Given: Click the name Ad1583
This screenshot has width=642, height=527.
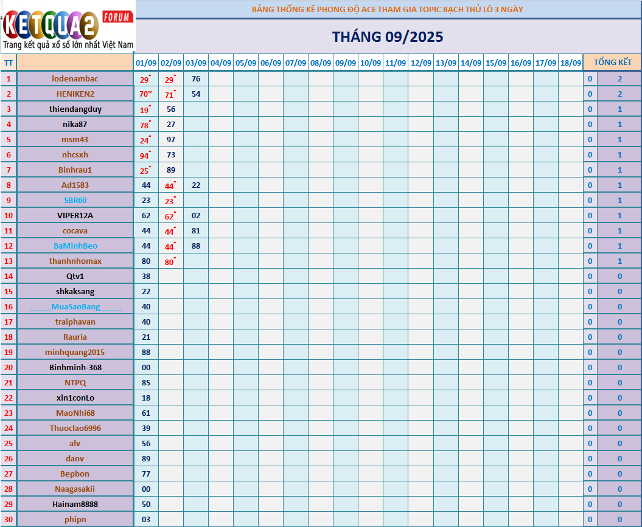Looking at the screenshot, I should point(75,185).
